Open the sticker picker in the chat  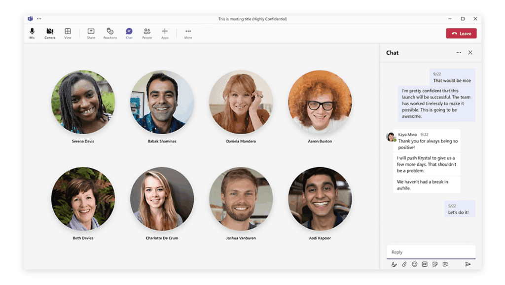(435, 264)
